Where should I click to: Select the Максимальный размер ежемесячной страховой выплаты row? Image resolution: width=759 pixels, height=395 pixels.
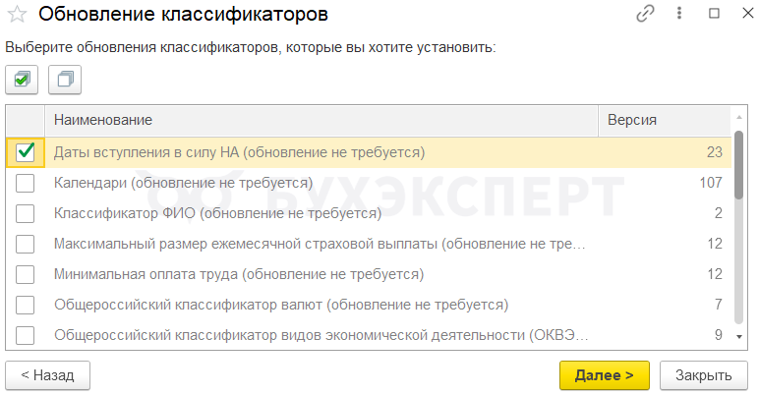pos(319,244)
